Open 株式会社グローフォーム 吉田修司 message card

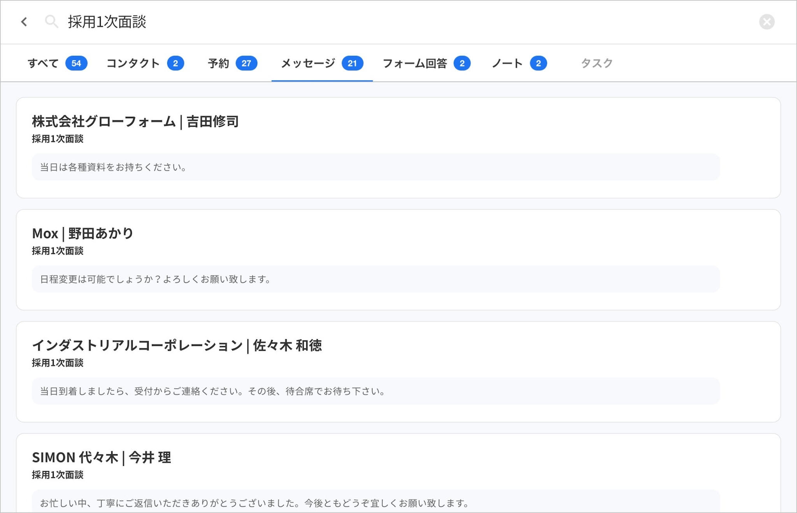(x=135, y=122)
